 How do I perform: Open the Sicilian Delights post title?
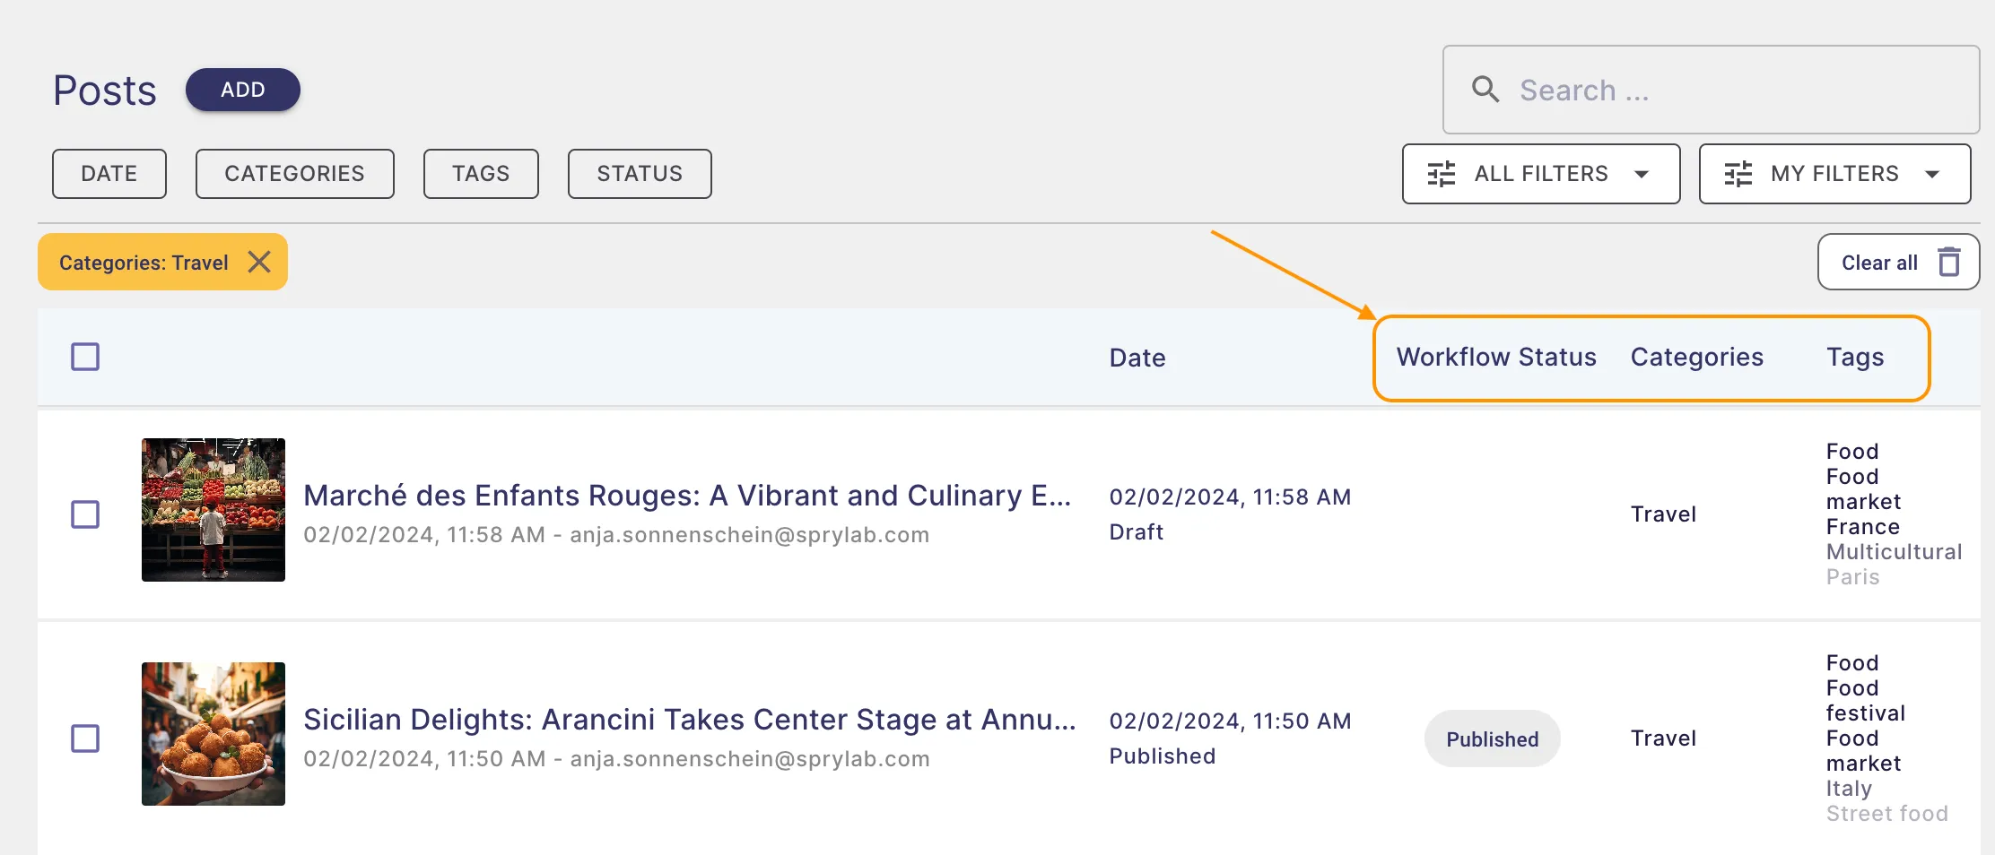tap(689, 719)
